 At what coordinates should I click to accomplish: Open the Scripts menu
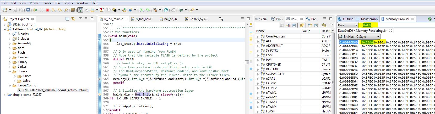68,3
